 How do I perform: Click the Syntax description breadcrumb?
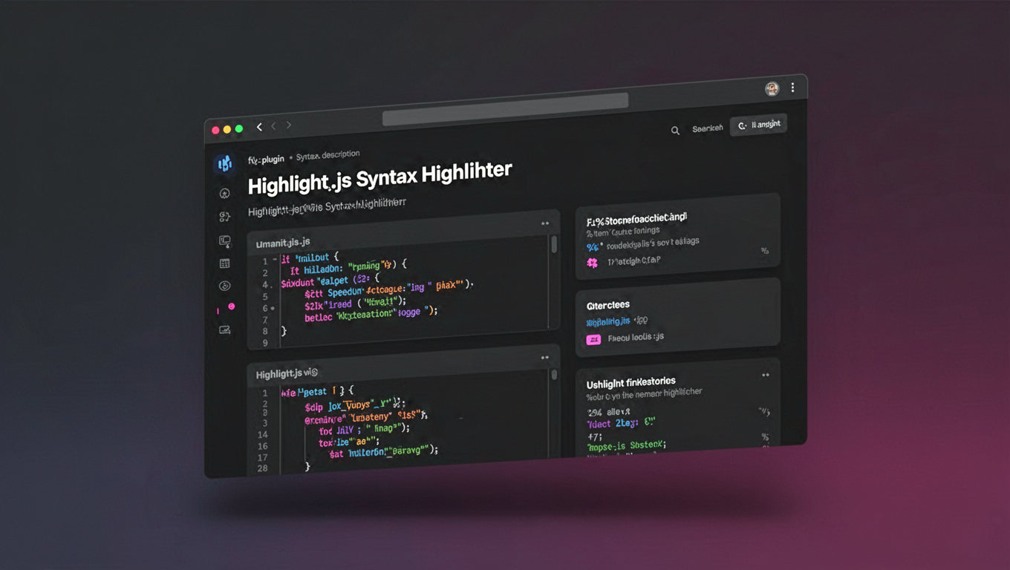tap(328, 156)
